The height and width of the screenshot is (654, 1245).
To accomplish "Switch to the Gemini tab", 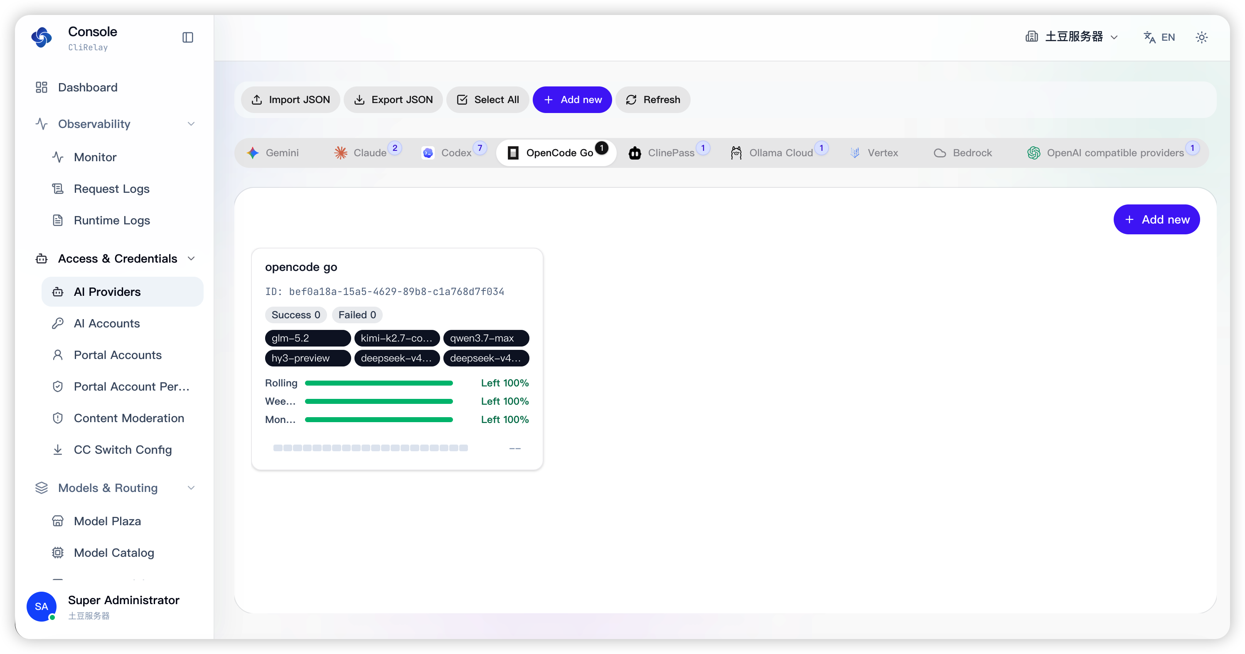I will click(x=273, y=153).
